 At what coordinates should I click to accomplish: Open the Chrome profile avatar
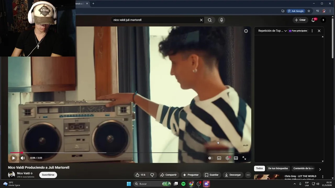324,11
